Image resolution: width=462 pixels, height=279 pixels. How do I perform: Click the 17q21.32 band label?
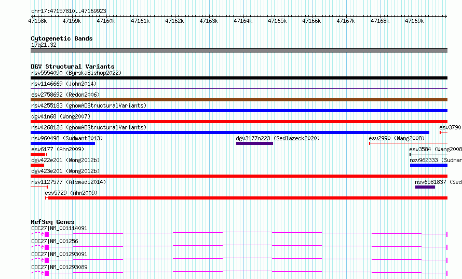coord(44,45)
